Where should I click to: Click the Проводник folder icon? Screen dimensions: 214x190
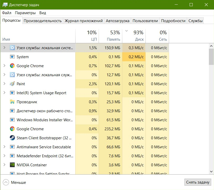[x=12, y=102]
